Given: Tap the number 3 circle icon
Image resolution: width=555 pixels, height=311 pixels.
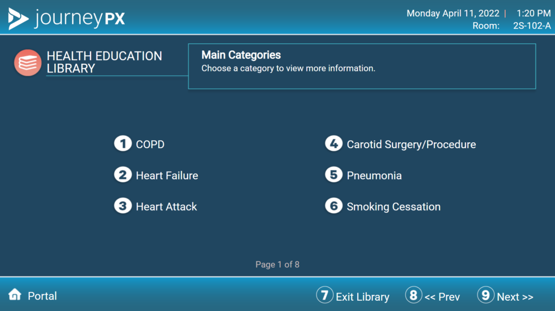Looking at the screenshot, I should (123, 206).
